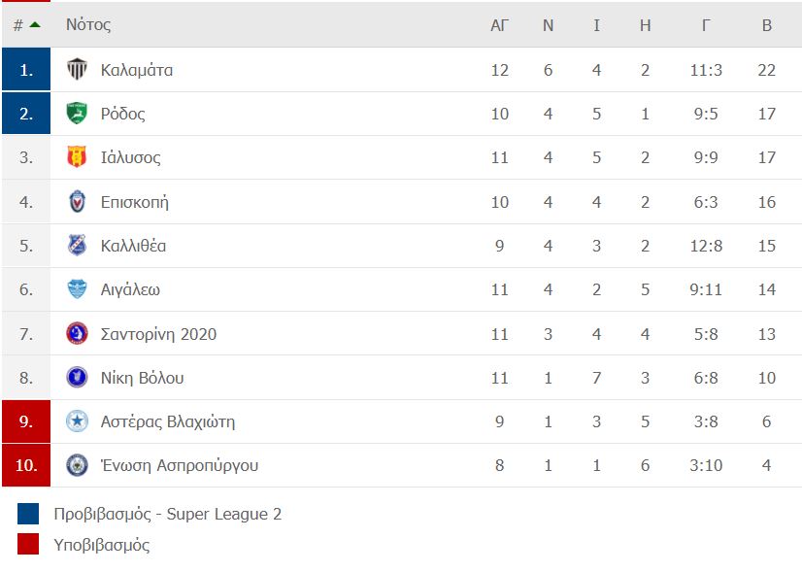Open the Ένωση Ασπροπύργου team link
This screenshot has width=802, height=572.
click(x=179, y=465)
